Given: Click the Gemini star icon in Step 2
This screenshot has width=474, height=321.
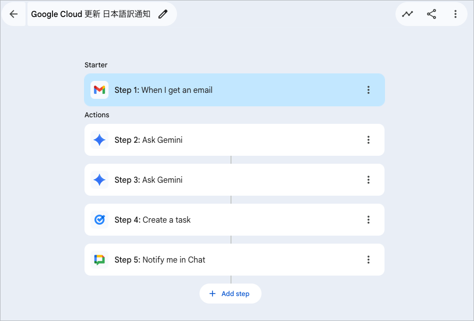Looking at the screenshot, I should pyautogui.click(x=99, y=140).
